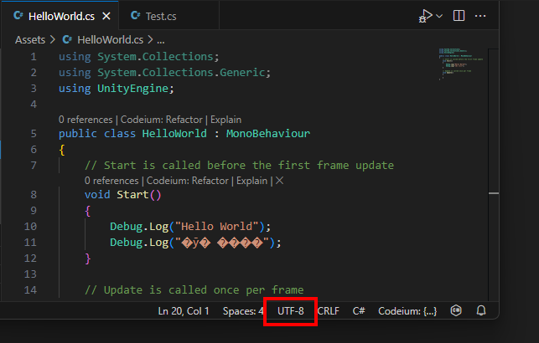Click line number 11 in the gutter
The width and height of the screenshot is (539, 343).
[x=30, y=242]
